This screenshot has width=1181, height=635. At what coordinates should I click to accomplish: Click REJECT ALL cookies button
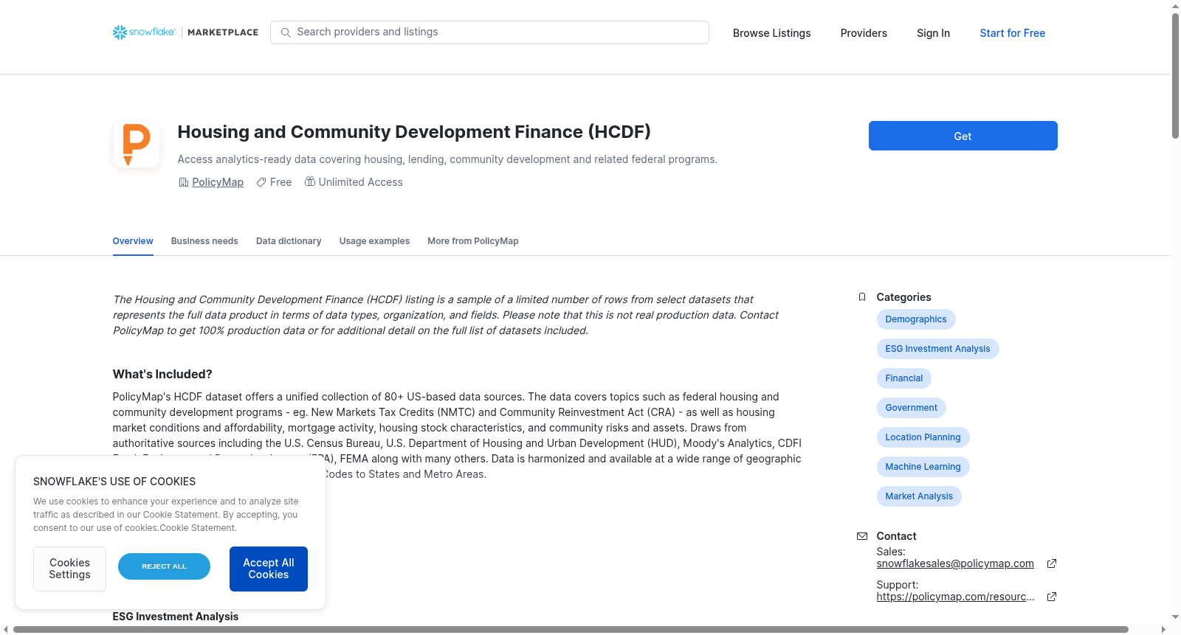[x=164, y=566]
